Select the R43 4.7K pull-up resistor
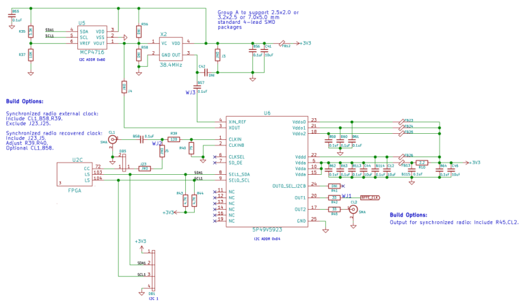This screenshot has height=308, width=525. pos(185,201)
